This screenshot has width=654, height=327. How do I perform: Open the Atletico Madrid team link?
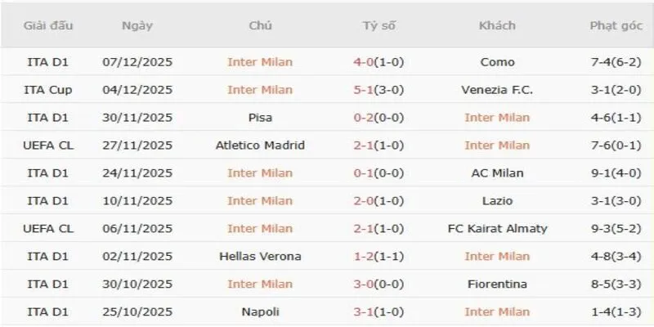click(x=260, y=146)
